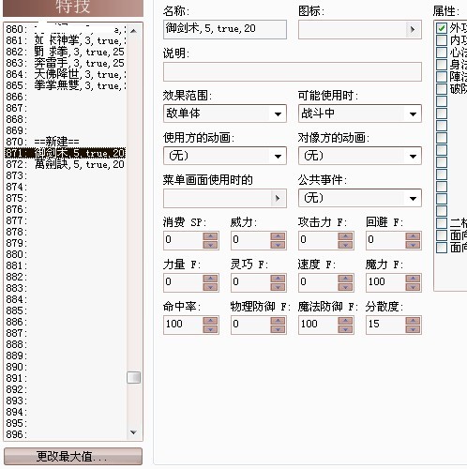This screenshot has height=469, width=467.
Task: Increase the 魔力 F value with up arrow
Action: coord(413,279)
